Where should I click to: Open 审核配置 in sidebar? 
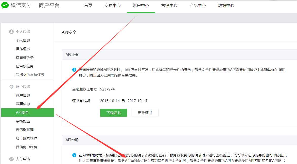[x=23, y=121]
